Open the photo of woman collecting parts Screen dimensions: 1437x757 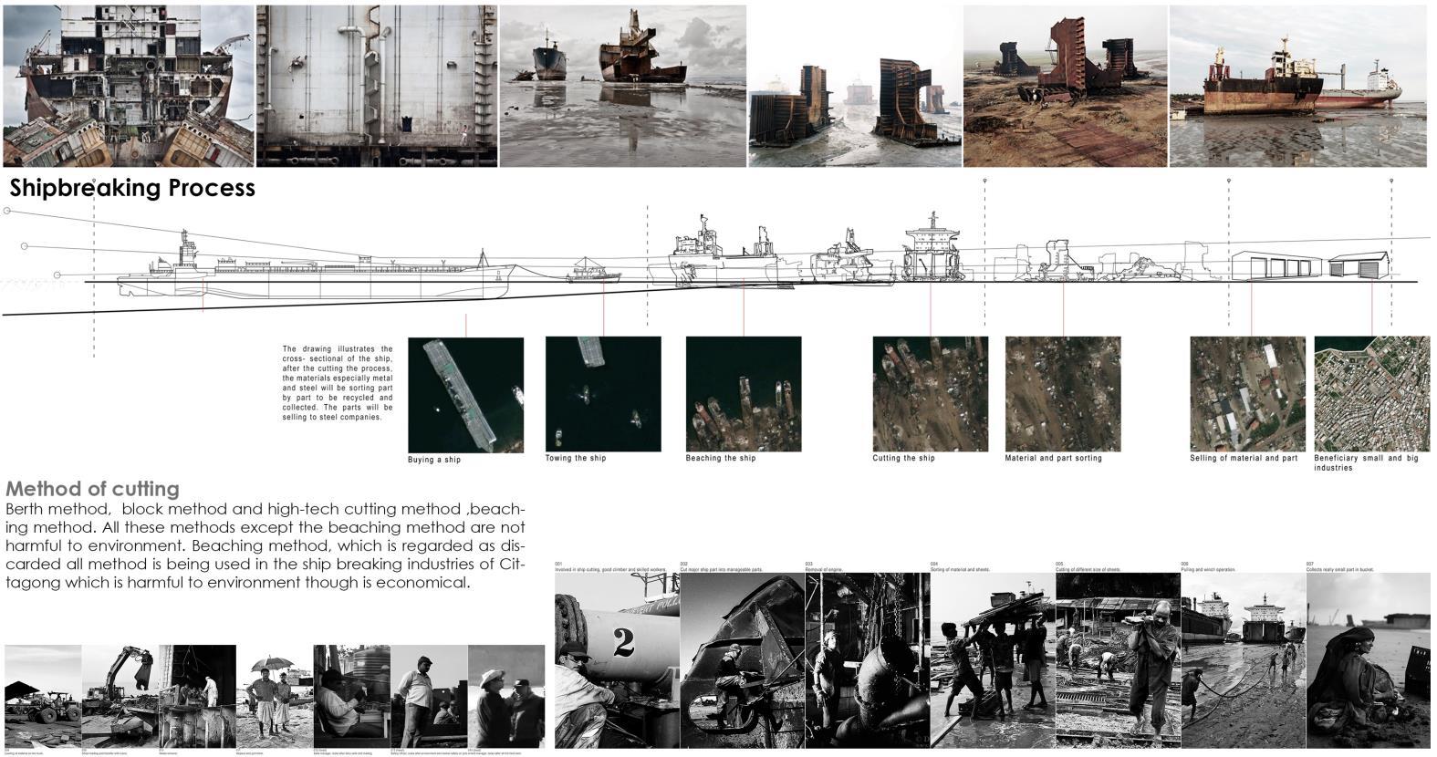(1369, 660)
